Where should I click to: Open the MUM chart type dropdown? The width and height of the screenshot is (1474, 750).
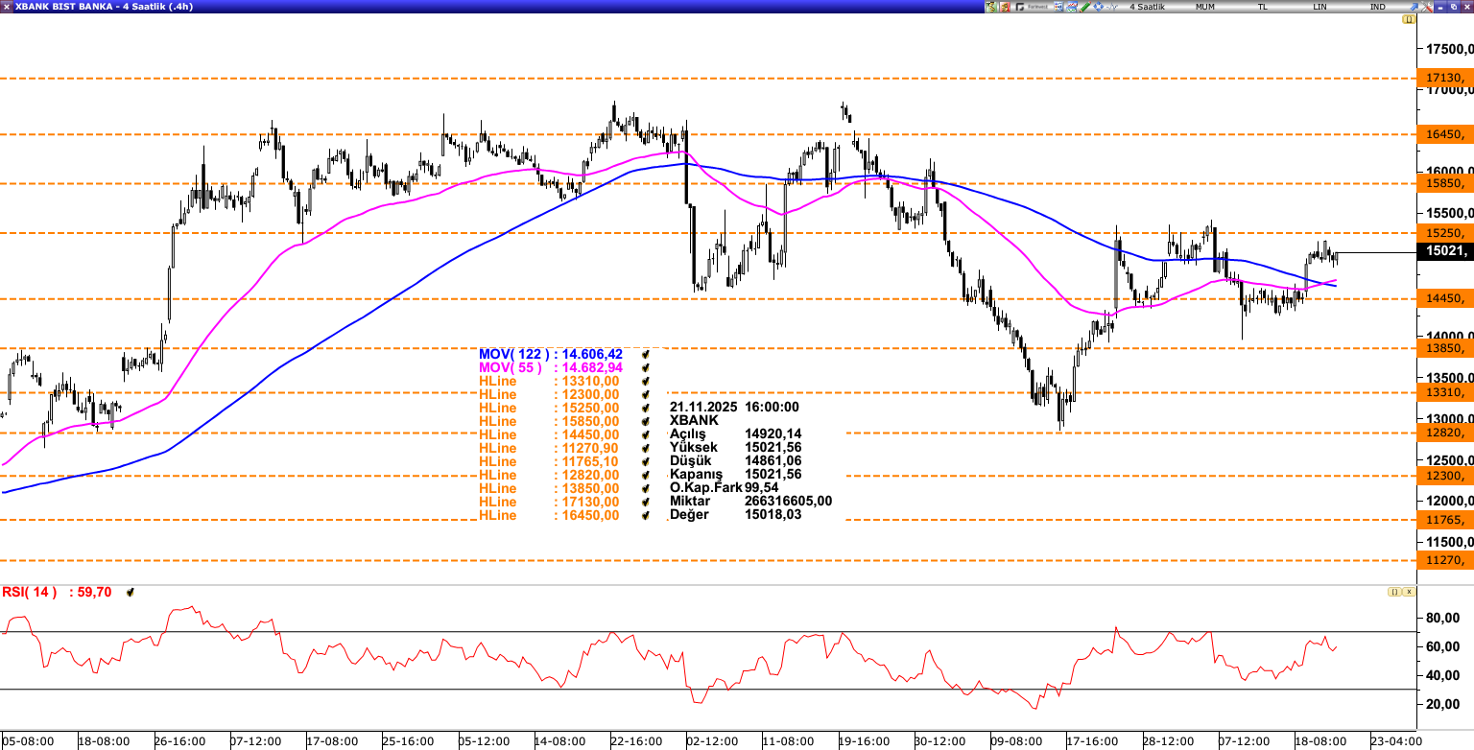point(1205,7)
